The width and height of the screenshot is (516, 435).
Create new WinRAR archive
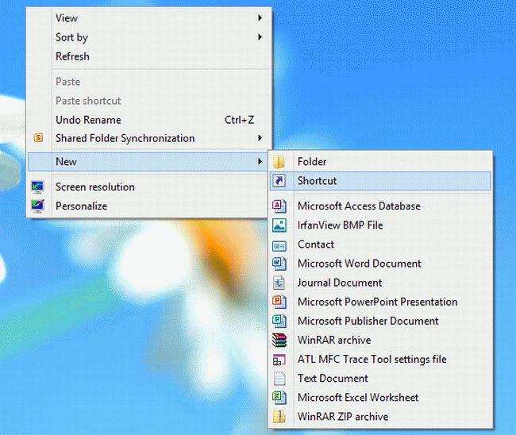pyautogui.click(x=380, y=340)
